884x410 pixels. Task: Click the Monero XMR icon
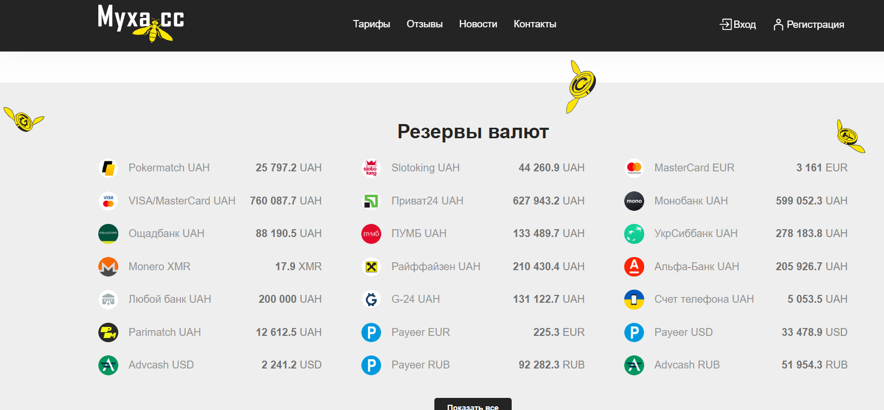coord(108,266)
